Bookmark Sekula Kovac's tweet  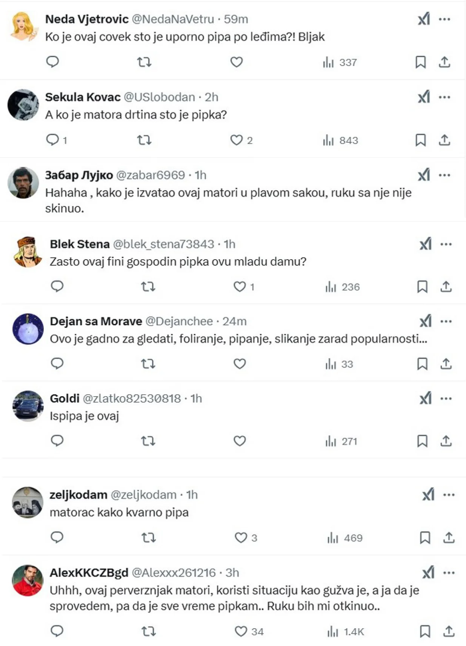point(420,140)
